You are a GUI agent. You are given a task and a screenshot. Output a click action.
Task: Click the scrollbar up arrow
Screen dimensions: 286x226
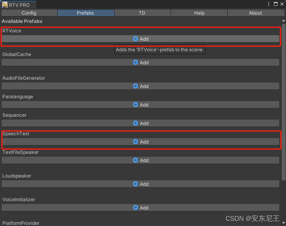pyautogui.click(x=284, y=21)
